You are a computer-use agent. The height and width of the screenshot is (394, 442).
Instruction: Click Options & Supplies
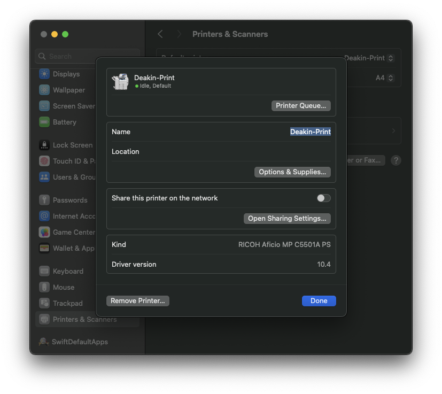pyautogui.click(x=292, y=172)
